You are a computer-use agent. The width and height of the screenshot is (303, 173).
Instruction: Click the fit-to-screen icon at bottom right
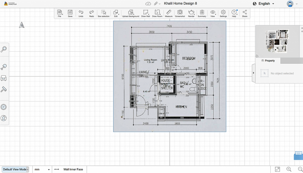(277, 169)
